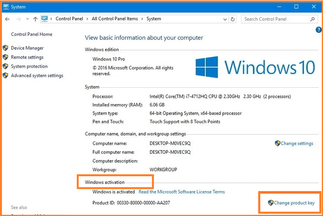Select Control Panel in the breadcrumb
This screenshot has height=216, width=323.
point(69,19)
